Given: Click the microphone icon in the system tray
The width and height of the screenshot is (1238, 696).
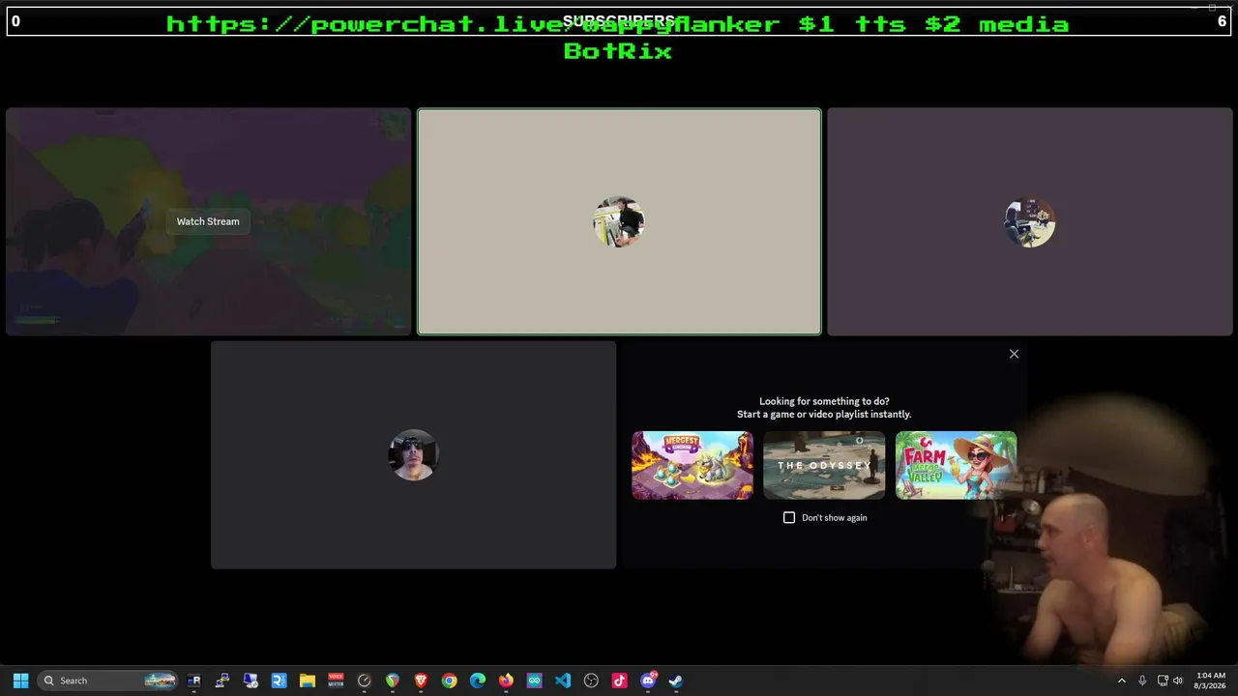Looking at the screenshot, I should pyautogui.click(x=1142, y=681).
